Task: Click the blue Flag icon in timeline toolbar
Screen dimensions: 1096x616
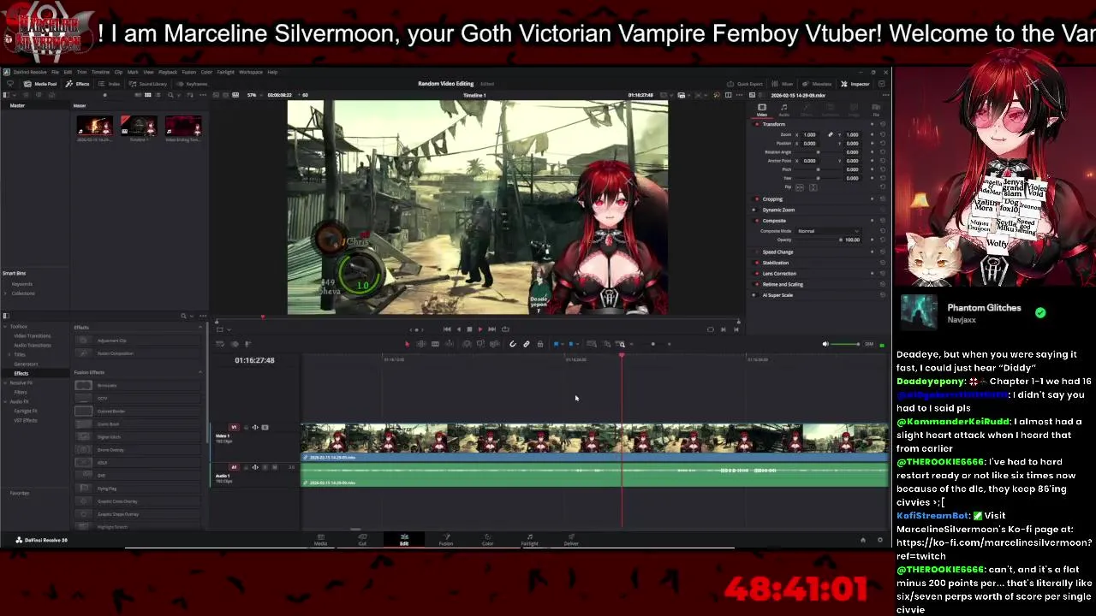Action: (x=557, y=344)
